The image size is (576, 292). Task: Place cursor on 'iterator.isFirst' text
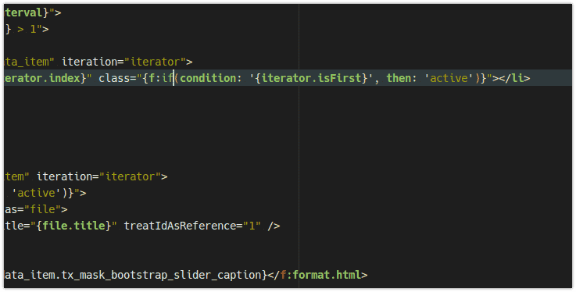[x=311, y=78]
